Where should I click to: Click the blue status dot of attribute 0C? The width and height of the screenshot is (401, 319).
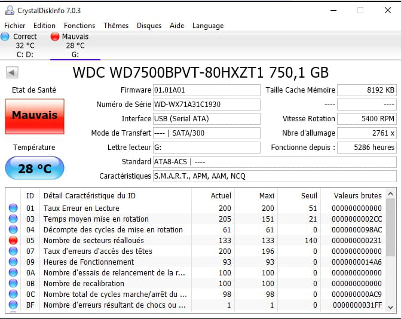(13, 294)
